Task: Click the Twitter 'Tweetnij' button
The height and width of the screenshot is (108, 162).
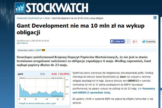Action: tap(149, 42)
